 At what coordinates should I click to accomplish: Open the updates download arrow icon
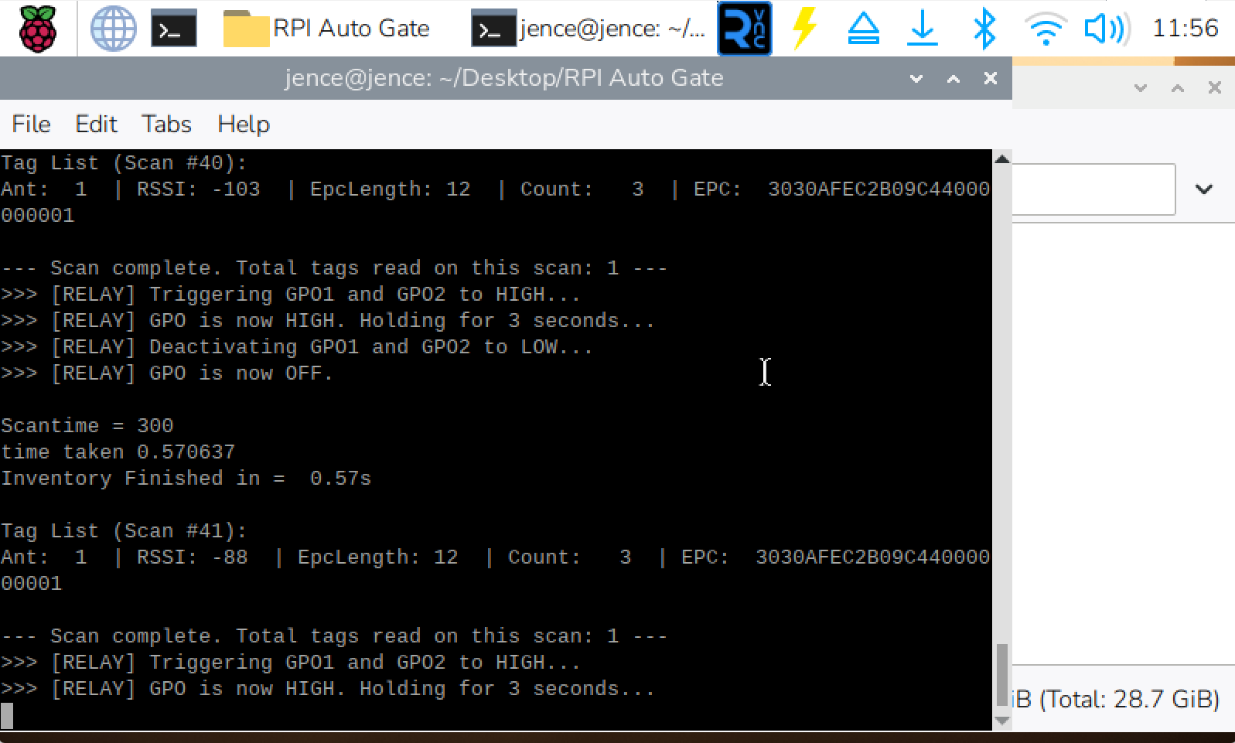point(923,29)
